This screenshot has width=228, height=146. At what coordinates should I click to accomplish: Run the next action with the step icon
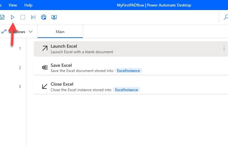coord(33,17)
